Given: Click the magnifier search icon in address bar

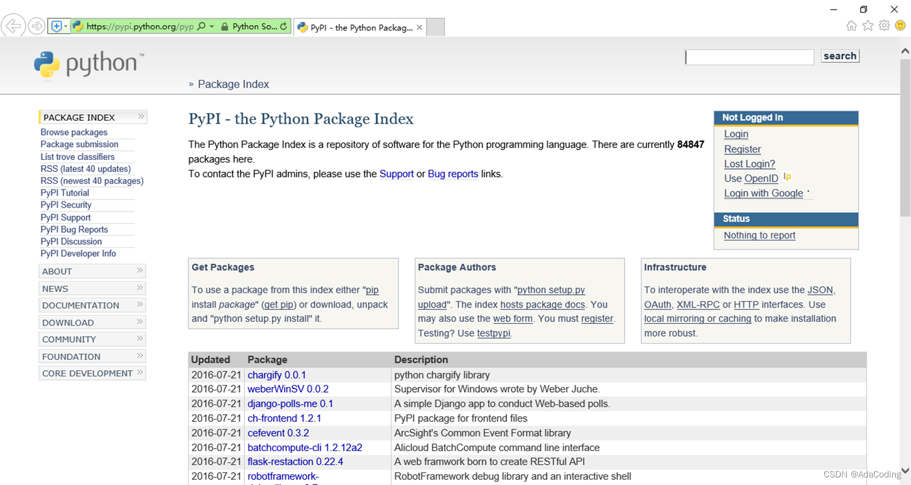Looking at the screenshot, I should pyautogui.click(x=202, y=26).
